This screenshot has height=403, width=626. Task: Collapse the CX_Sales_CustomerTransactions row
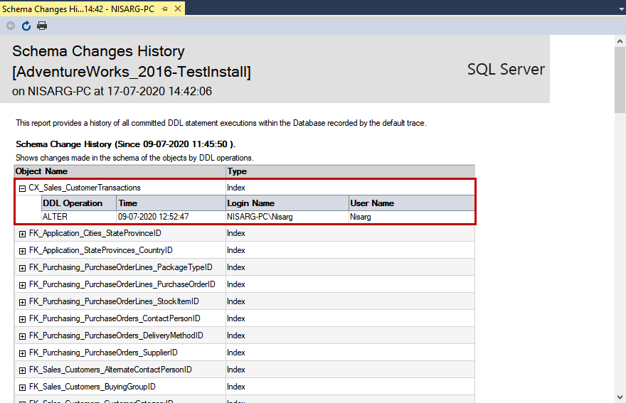pos(22,188)
